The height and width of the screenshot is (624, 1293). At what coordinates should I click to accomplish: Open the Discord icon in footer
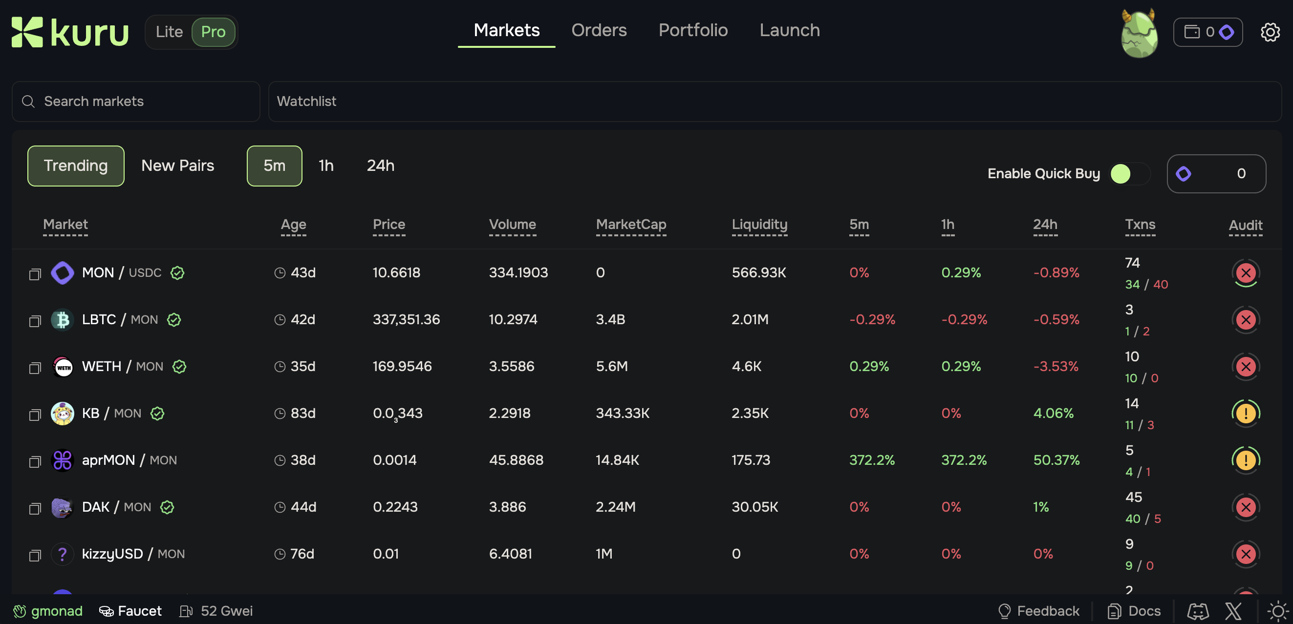tap(1198, 611)
